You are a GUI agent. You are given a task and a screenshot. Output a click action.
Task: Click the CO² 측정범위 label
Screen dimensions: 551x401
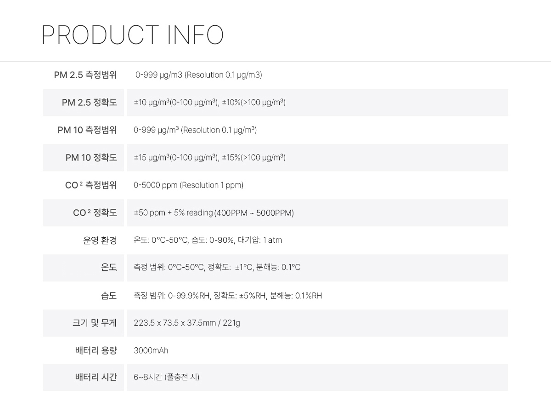click(91, 185)
